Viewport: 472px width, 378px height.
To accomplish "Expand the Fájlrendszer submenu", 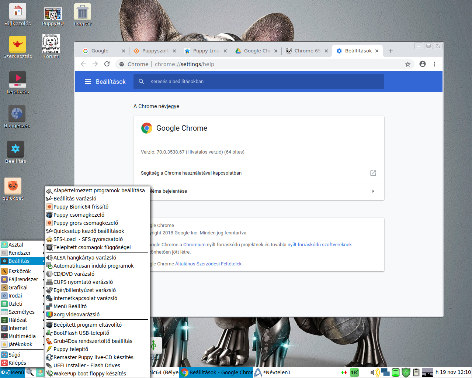I will pos(22,279).
